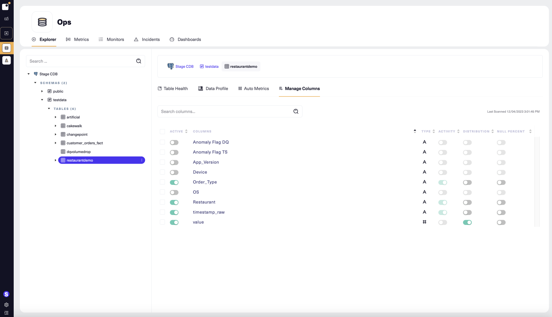Click the search magnifier in the table tree search
The image size is (552, 317).
tap(139, 61)
